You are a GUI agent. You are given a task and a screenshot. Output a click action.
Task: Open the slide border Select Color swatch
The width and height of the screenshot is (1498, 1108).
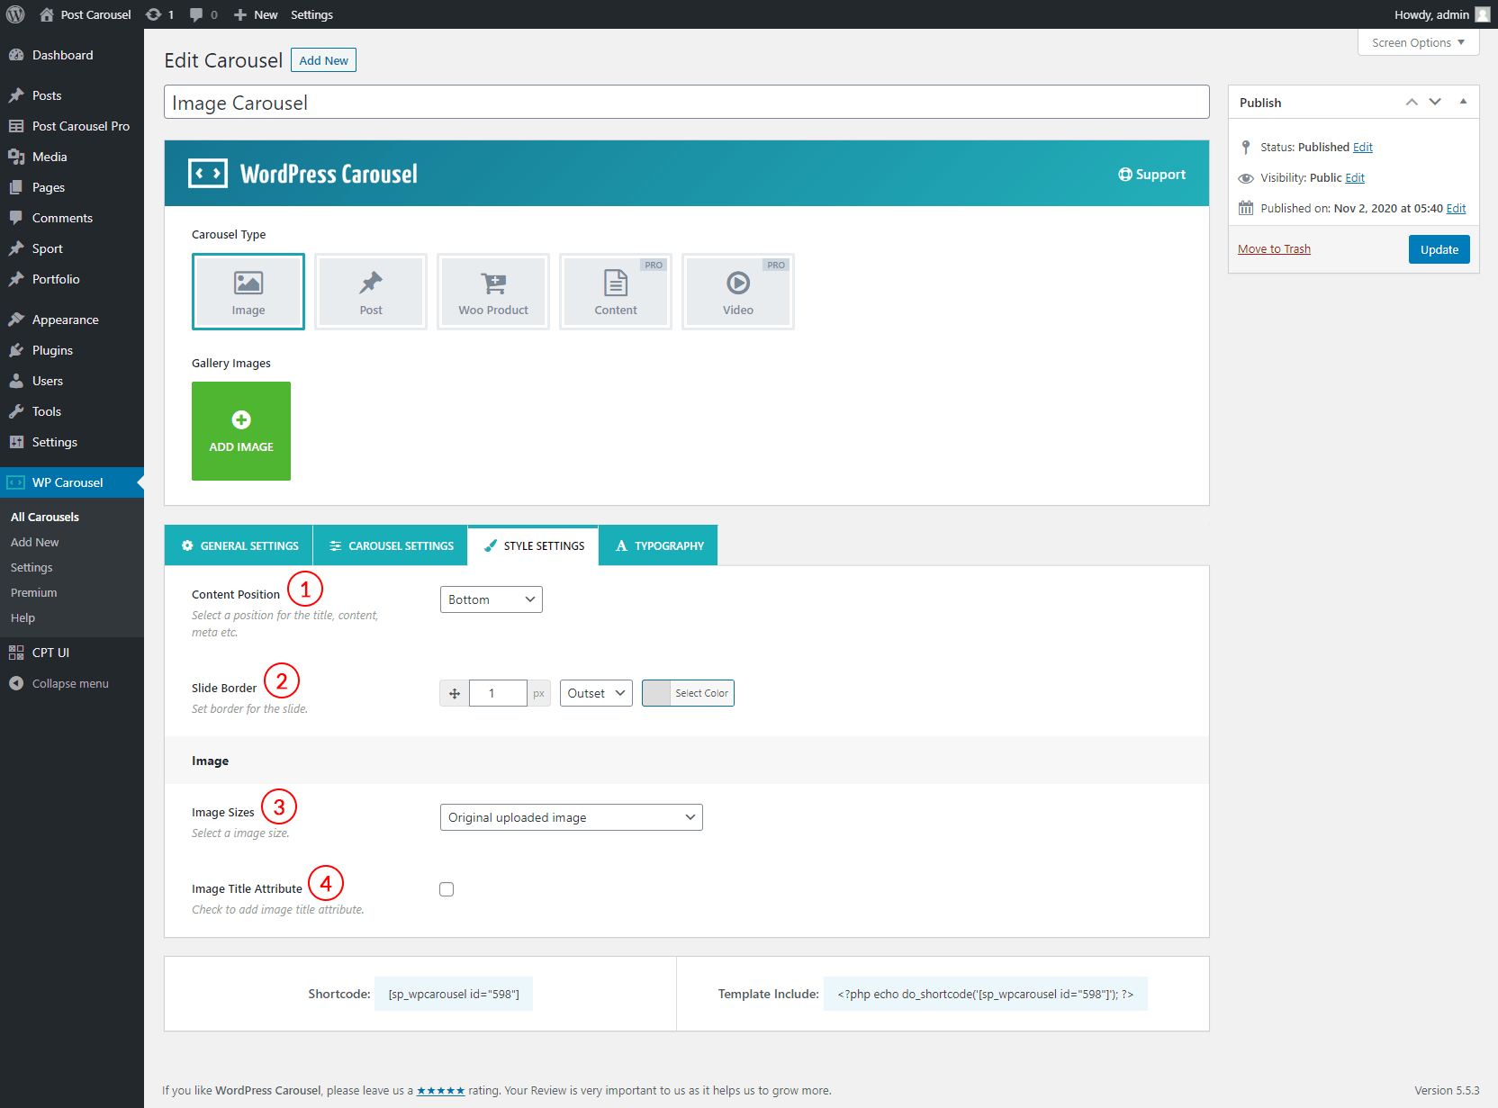point(688,693)
